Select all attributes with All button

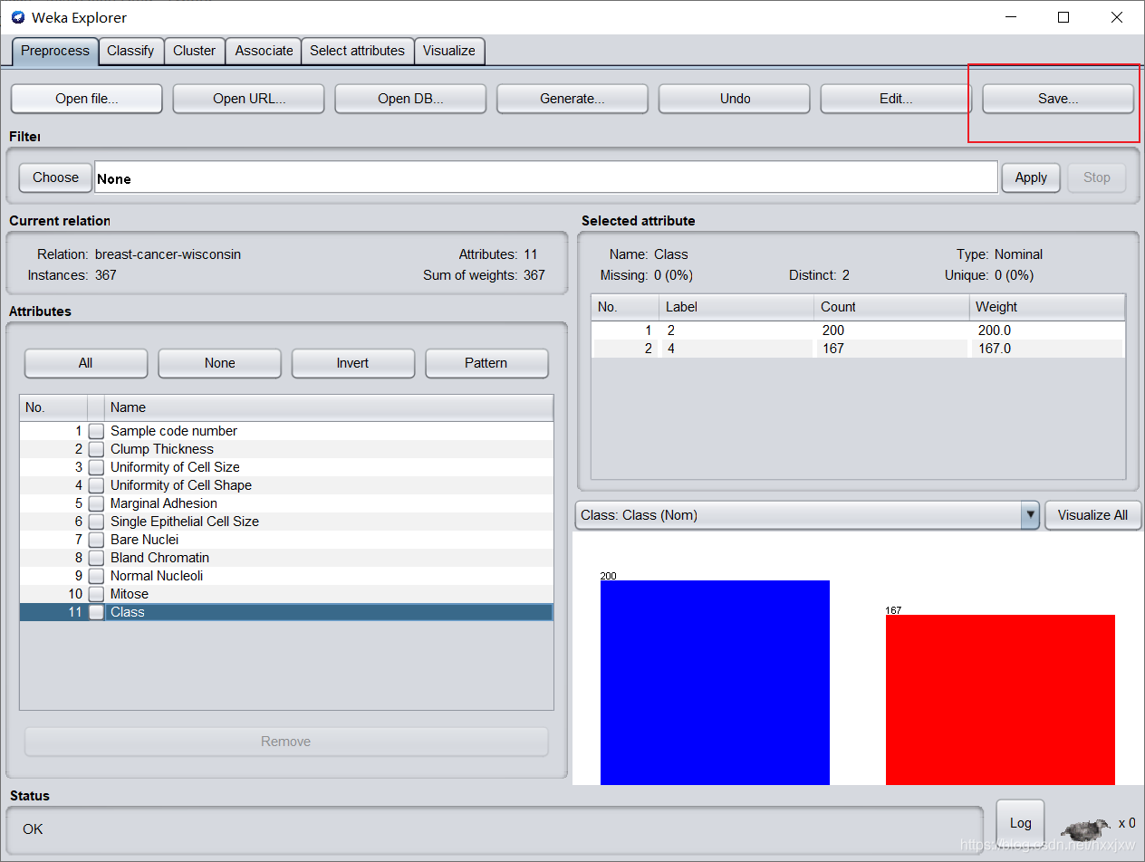tap(86, 363)
